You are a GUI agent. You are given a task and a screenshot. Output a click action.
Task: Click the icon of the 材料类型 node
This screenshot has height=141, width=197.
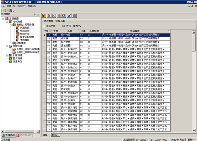(14, 43)
